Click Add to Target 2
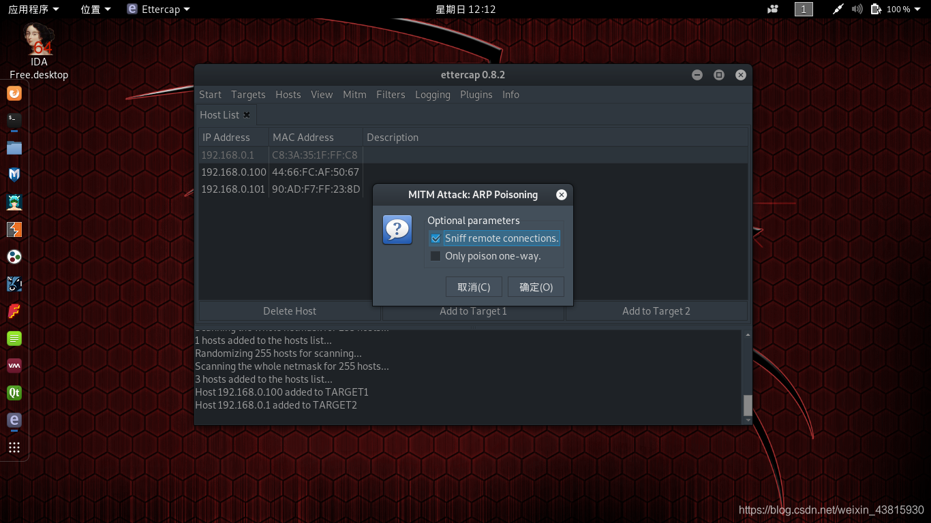 tap(656, 311)
